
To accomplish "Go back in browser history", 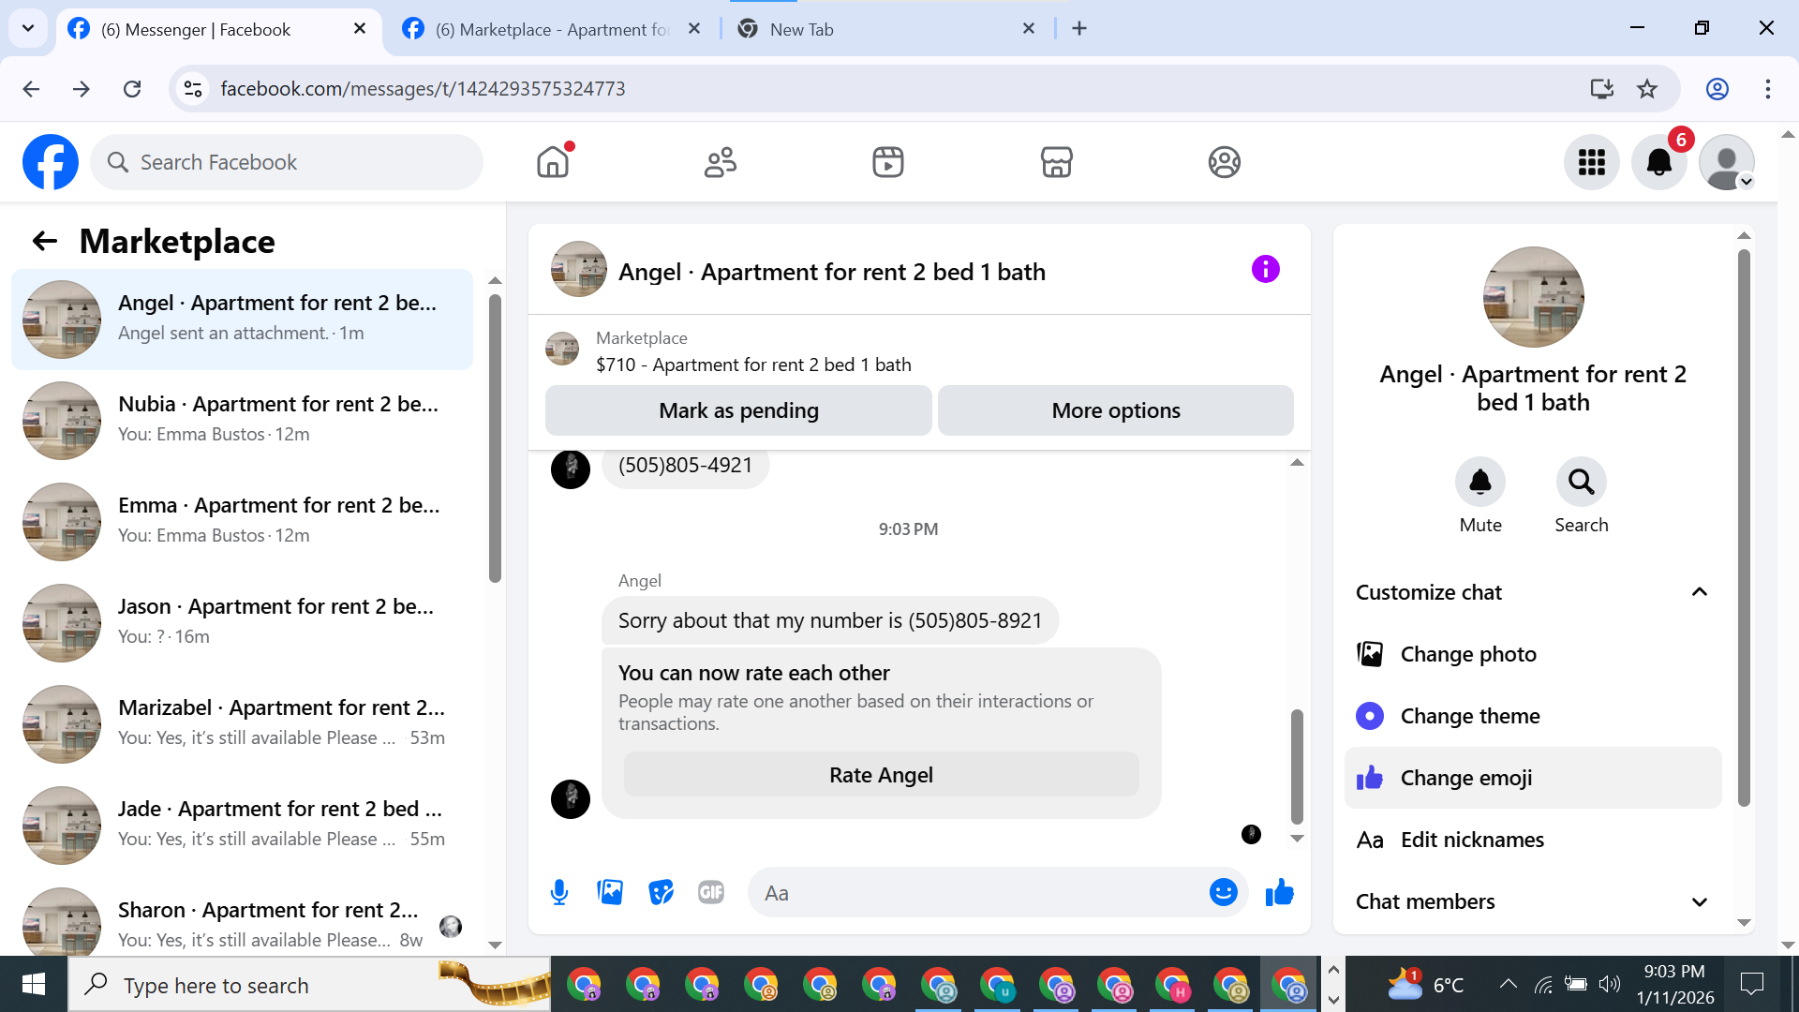I will pyautogui.click(x=31, y=89).
